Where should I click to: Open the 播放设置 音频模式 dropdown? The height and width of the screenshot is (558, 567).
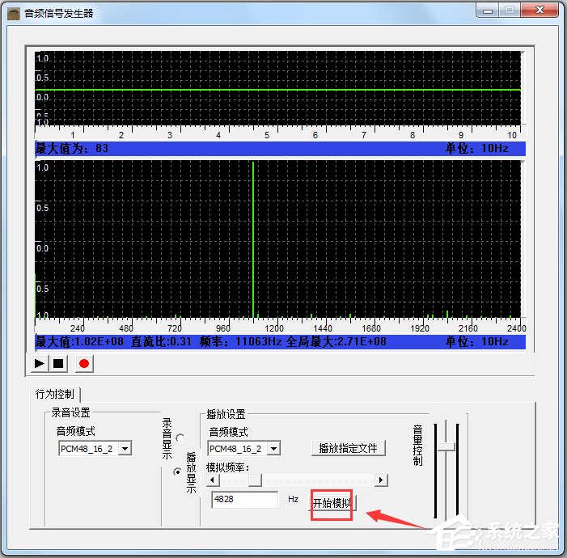tap(273, 449)
